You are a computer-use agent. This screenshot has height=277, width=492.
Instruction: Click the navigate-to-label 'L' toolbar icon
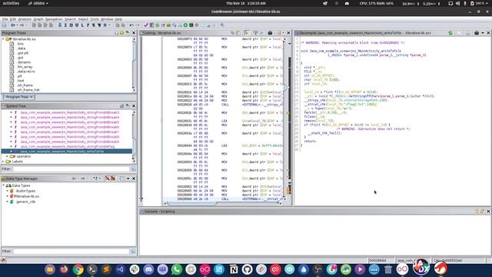[82, 25]
